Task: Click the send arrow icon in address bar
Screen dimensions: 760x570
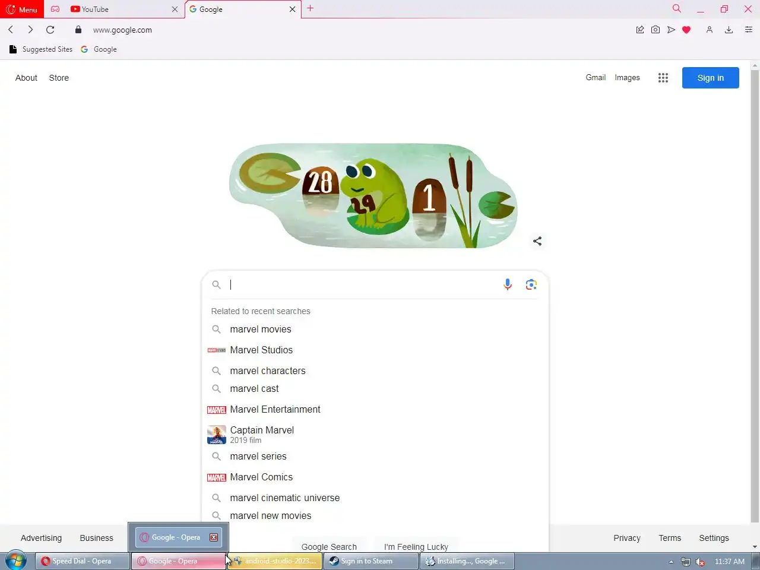Action: point(671,30)
